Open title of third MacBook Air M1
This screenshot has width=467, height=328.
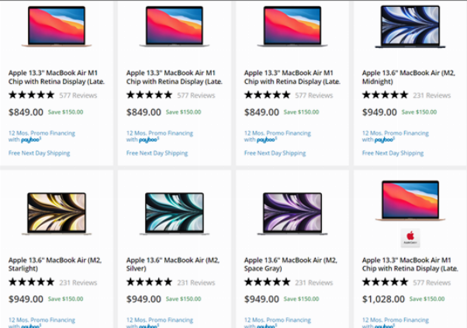point(292,77)
